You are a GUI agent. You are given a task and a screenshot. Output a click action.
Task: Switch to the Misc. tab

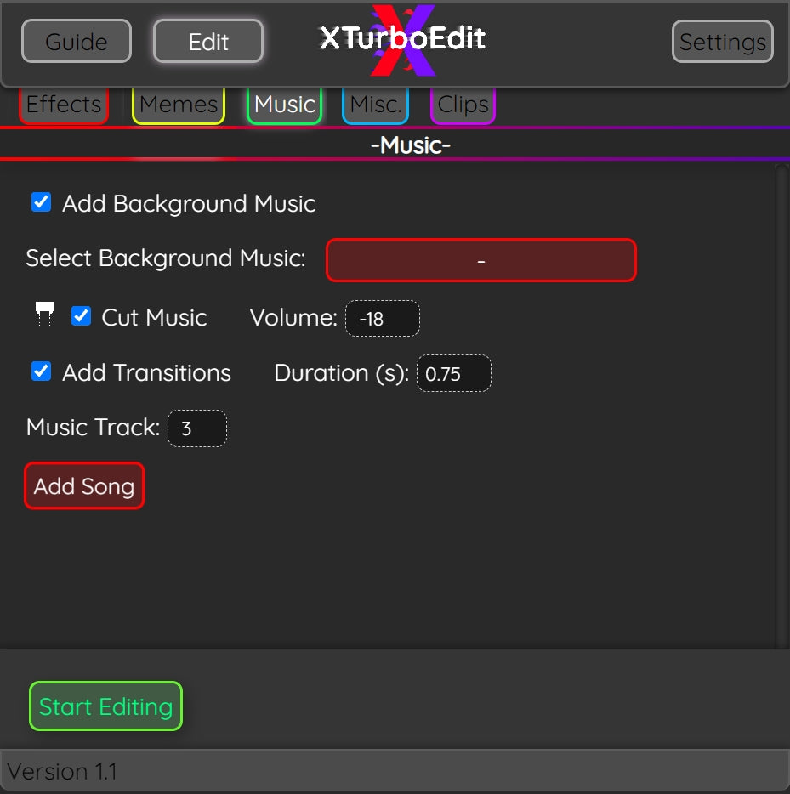(375, 104)
